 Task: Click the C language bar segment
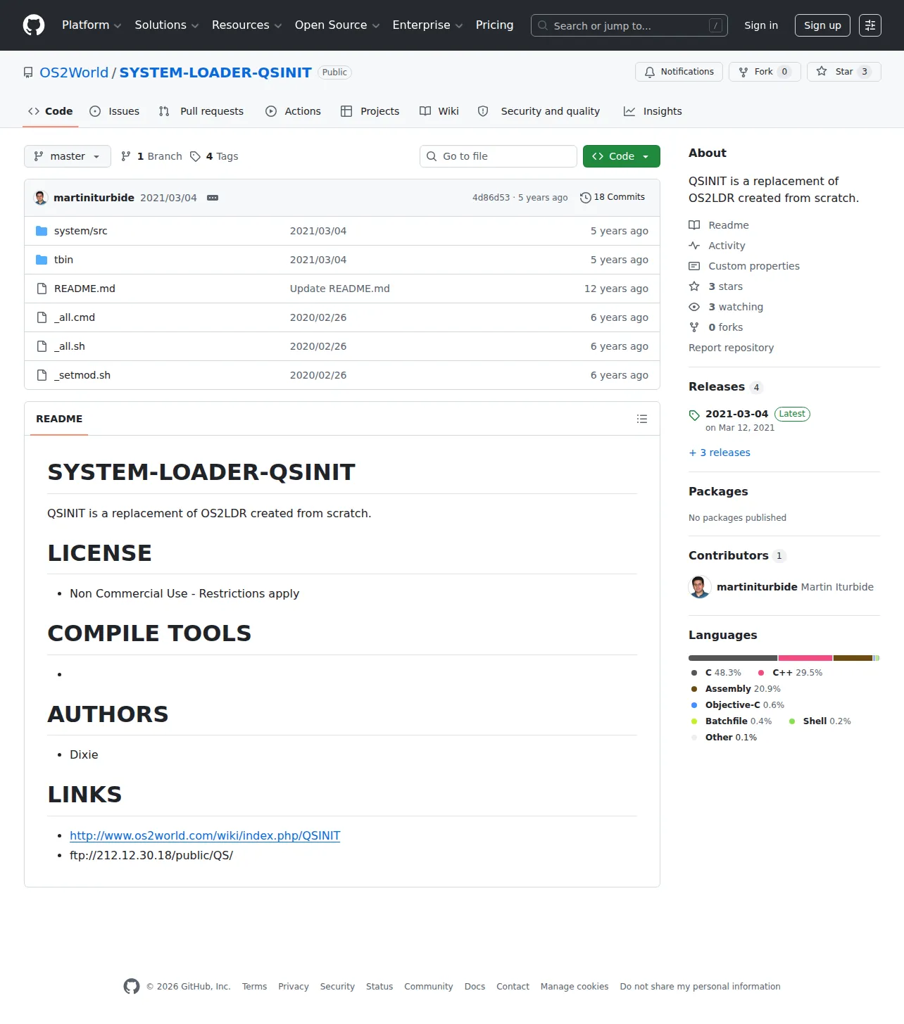733,658
